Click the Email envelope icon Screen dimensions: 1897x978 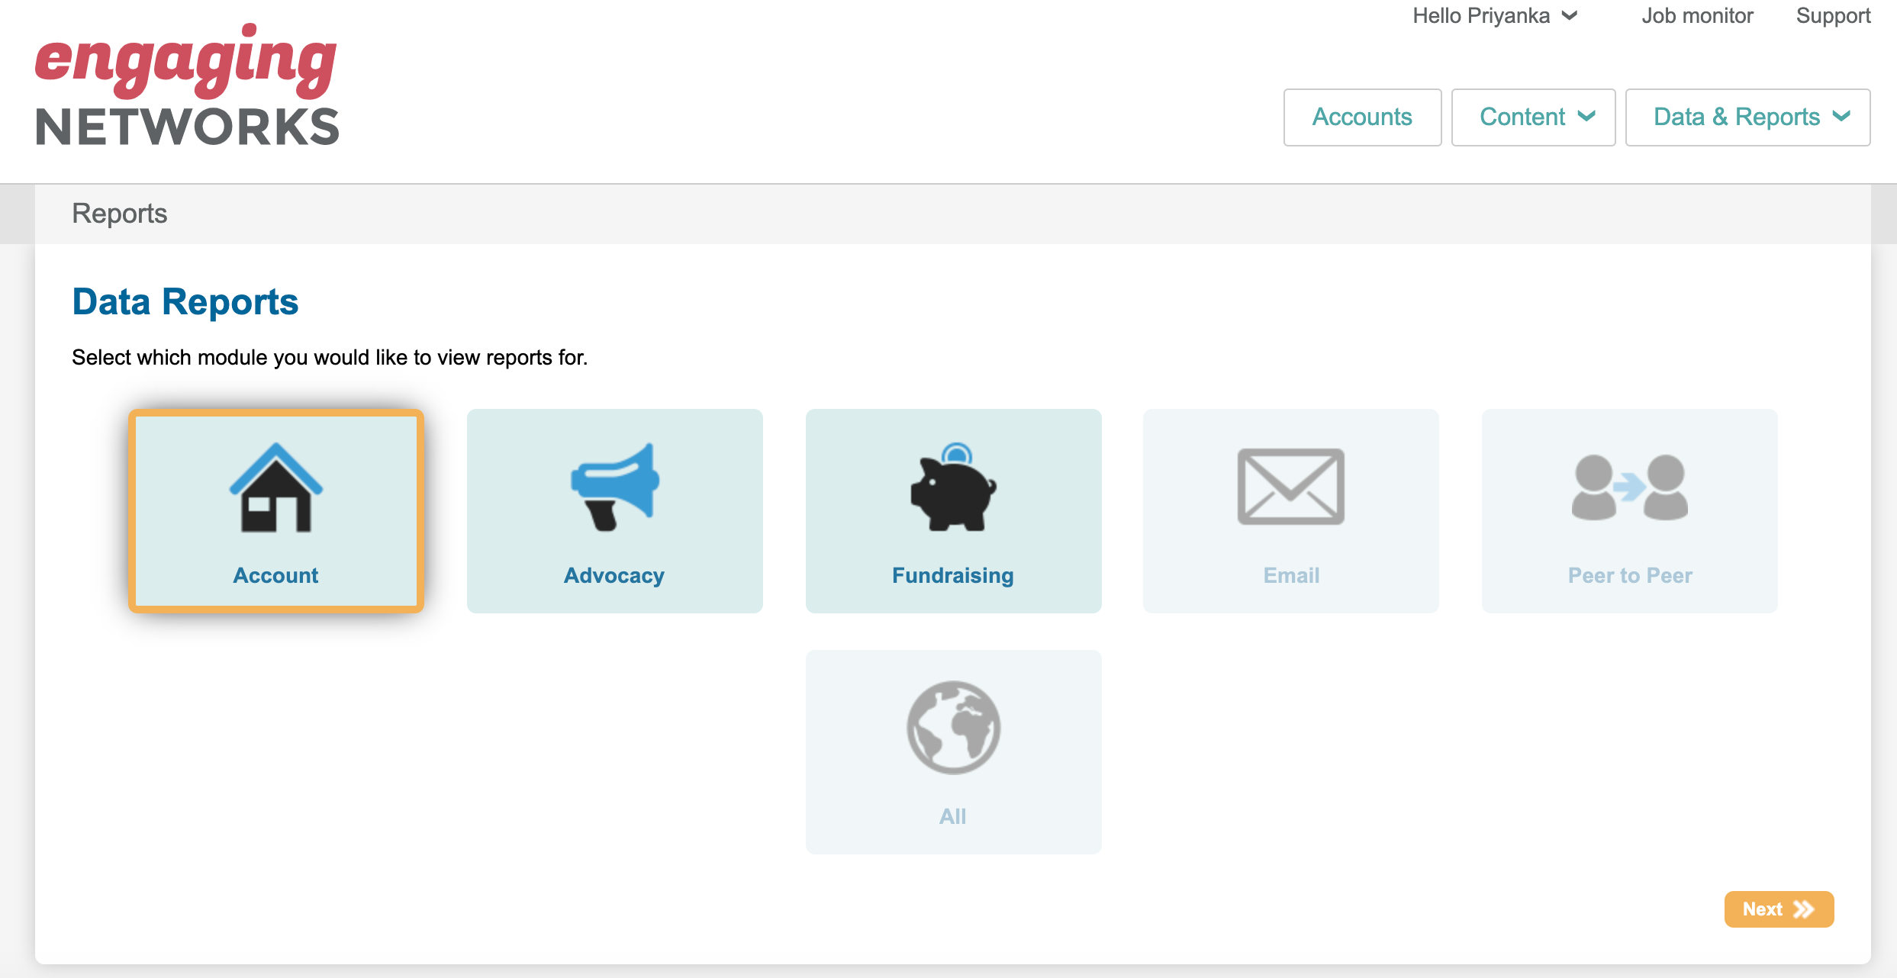[x=1290, y=487]
